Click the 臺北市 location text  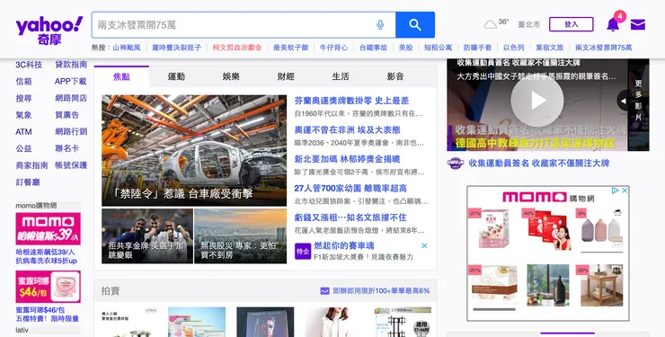(x=529, y=24)
